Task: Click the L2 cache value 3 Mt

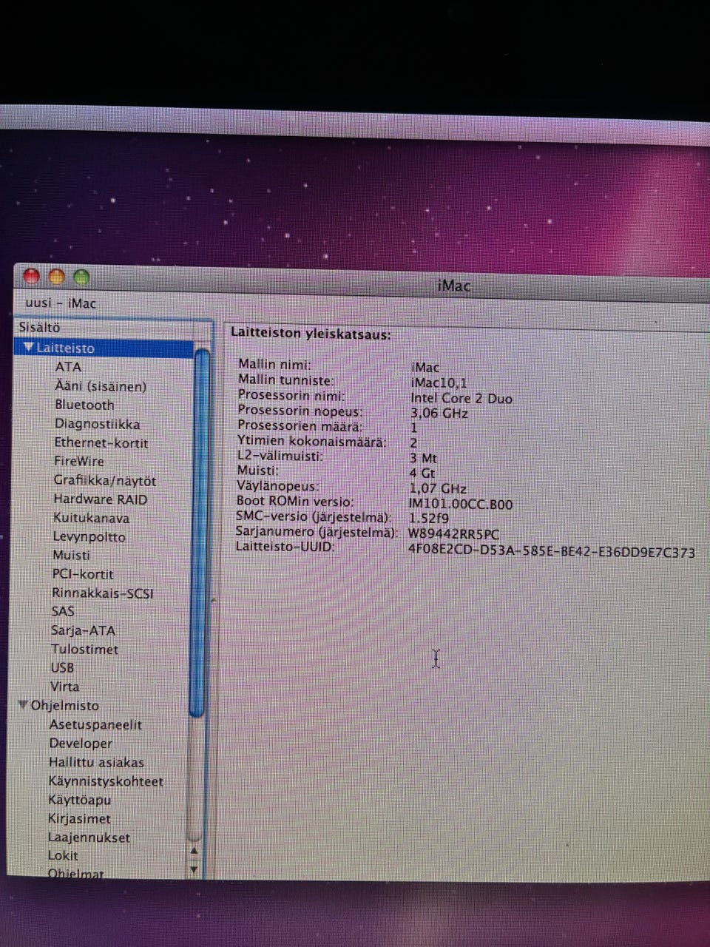Action: 423,458
